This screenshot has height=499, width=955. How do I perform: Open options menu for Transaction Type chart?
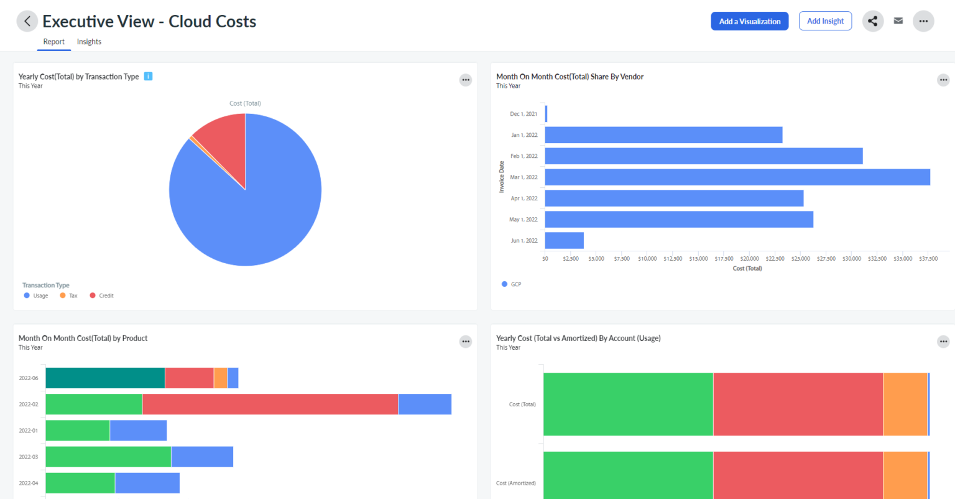point(465,80)
